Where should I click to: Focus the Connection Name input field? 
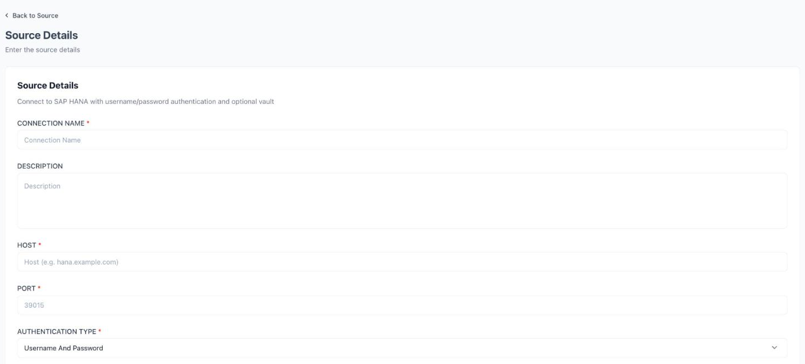402,140
